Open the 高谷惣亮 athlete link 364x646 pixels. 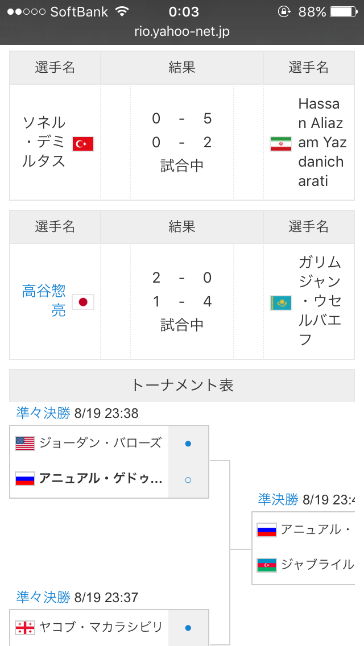pos(44,301)
